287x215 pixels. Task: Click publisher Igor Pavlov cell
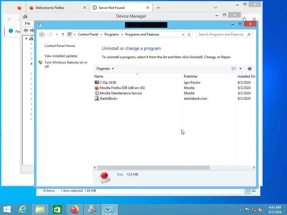pos(192,83)
